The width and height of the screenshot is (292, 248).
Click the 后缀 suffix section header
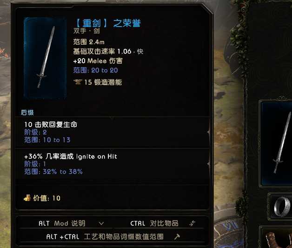tap(27, 112)
